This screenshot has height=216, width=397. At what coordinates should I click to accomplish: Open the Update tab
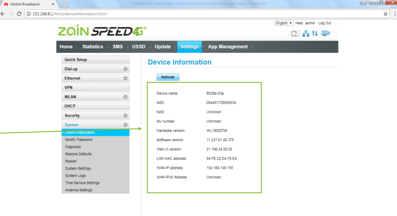pyautogui.click(x=162, y=47)
